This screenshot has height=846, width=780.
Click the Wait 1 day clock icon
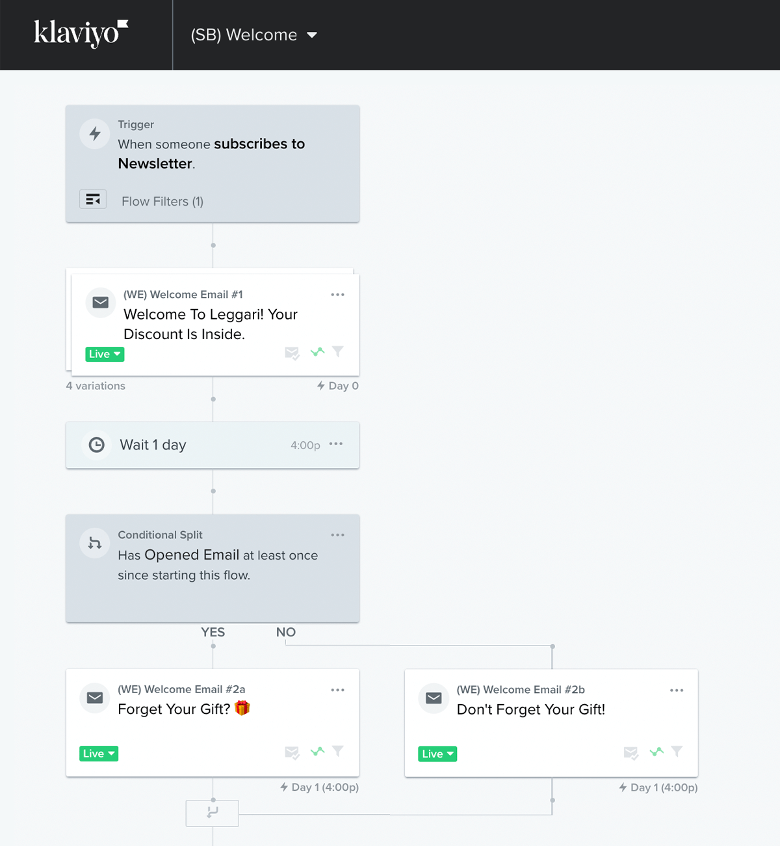click(97, 445)
